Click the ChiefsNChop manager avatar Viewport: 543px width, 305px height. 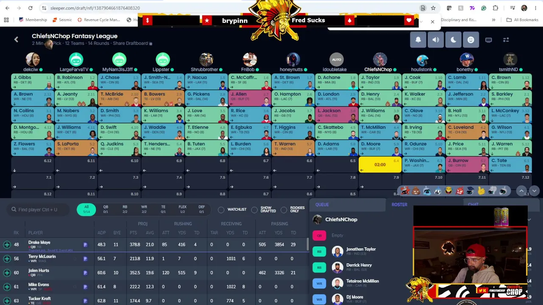380,59
